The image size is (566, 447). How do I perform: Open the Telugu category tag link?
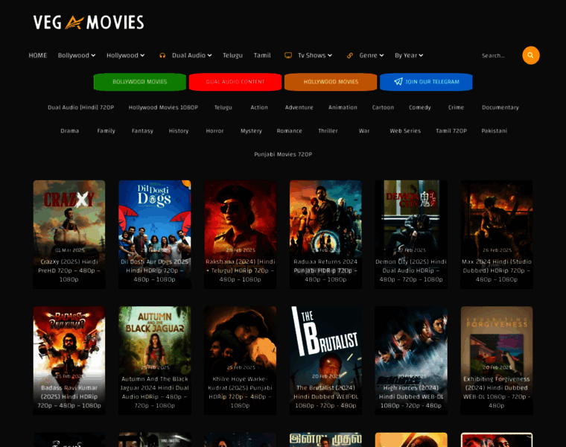click(223, 107)
